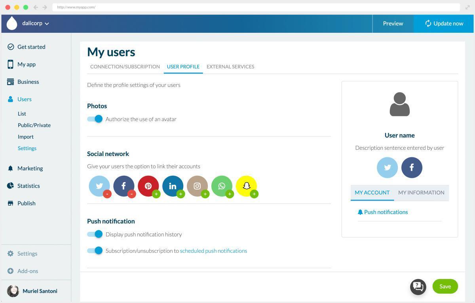Open Publish section
The image size is (475, 303).
pyautogui.click(x=21, y=203)
